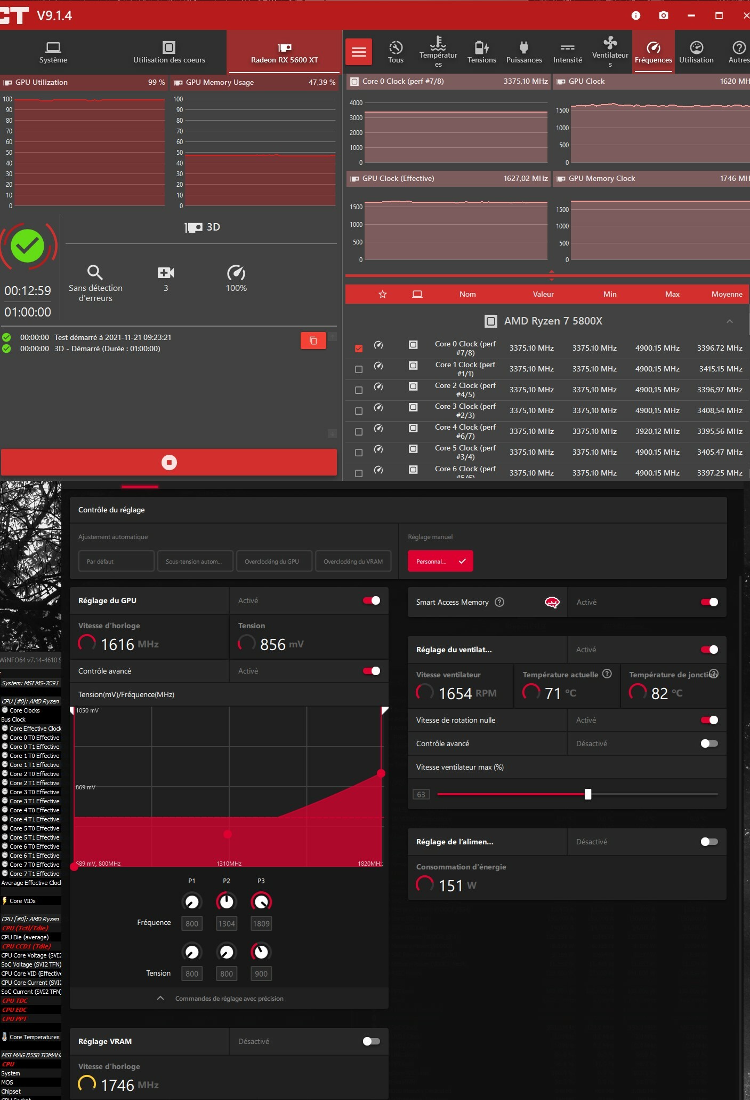Click the Core VIDs lightning icon in HWiNFO

pos(5,900)
